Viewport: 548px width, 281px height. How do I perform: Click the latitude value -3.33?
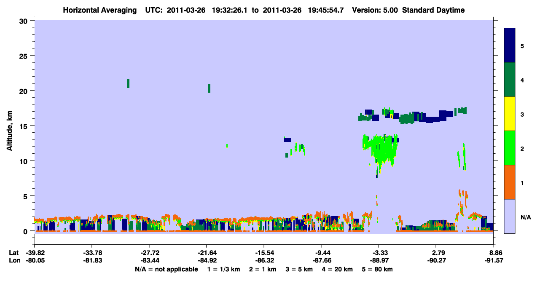tap(379, 253)
